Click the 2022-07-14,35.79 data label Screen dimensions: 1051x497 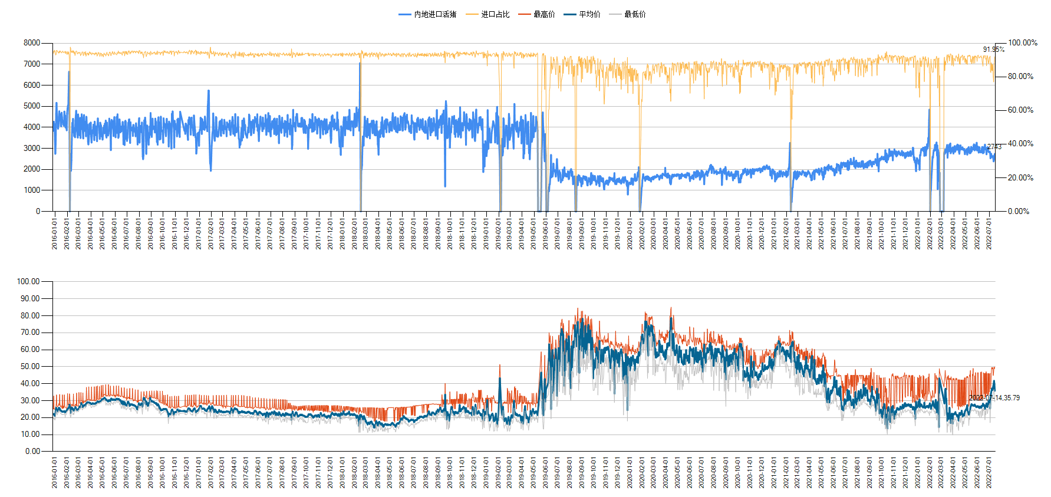click(994, 398)
